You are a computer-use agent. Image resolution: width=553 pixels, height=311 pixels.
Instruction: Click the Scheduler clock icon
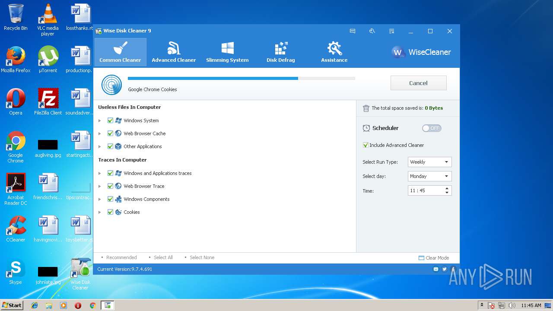(366, 128)
